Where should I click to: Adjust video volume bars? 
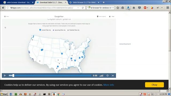click(101, 75)
